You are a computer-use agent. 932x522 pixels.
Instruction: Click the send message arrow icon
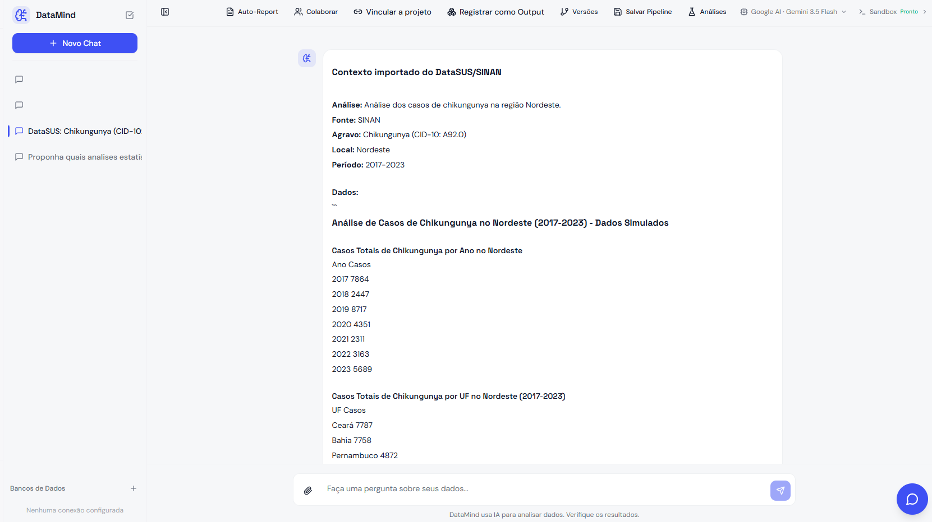tap(781, 491)
